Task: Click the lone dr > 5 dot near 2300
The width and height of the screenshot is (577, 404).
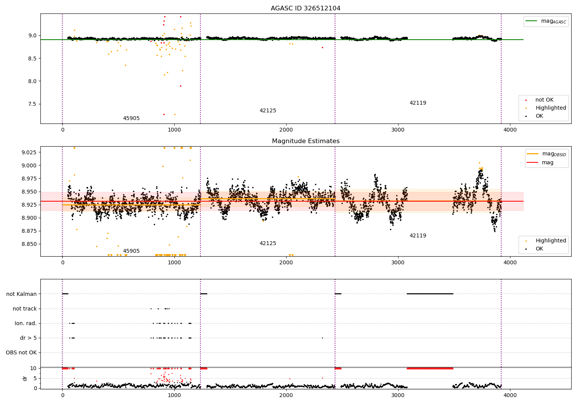Action: [x=322, y=338]
